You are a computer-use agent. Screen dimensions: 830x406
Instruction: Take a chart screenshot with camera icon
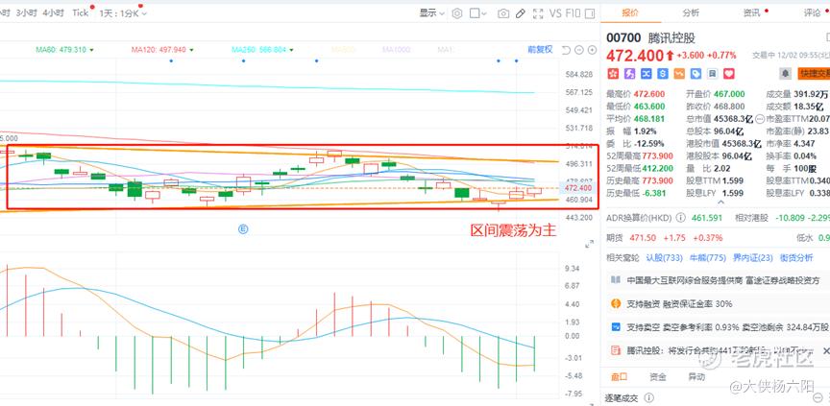pyautogui.click(x=502, y=13)
